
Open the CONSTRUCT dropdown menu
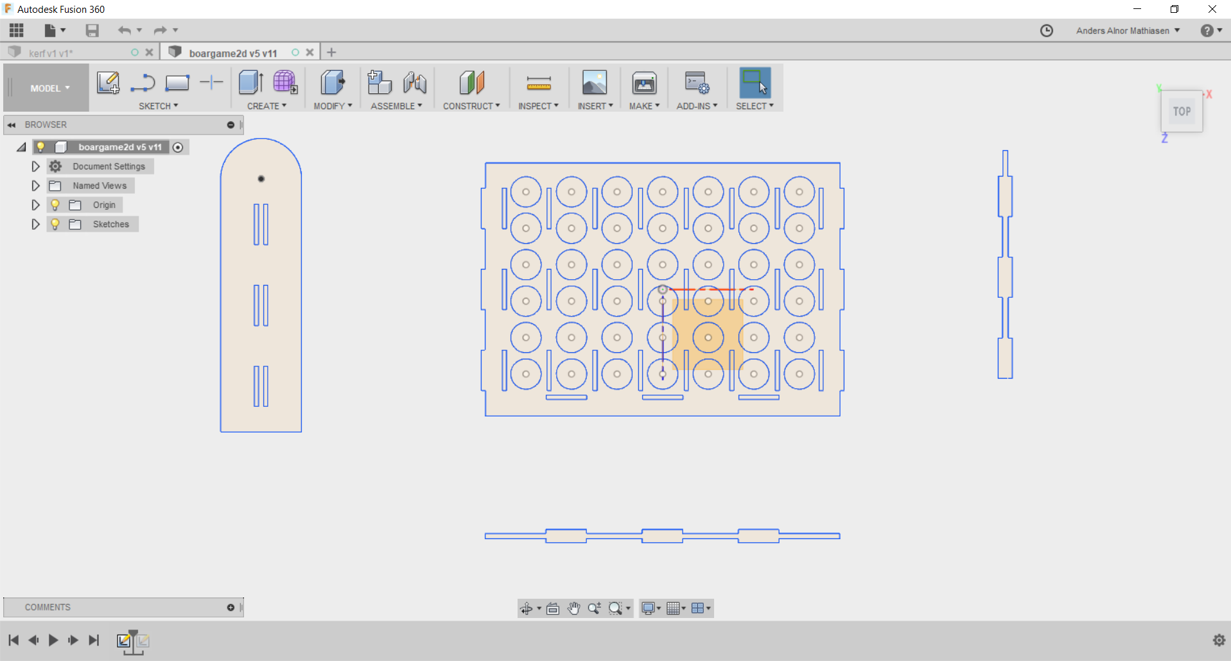coord(471,106)
